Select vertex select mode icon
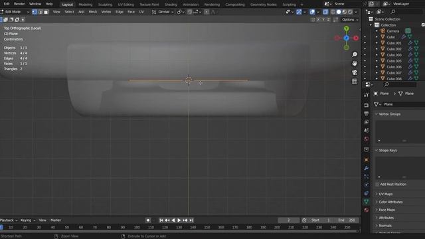The width and height of the screenshot is (425, 239). [x=35, y=12]
